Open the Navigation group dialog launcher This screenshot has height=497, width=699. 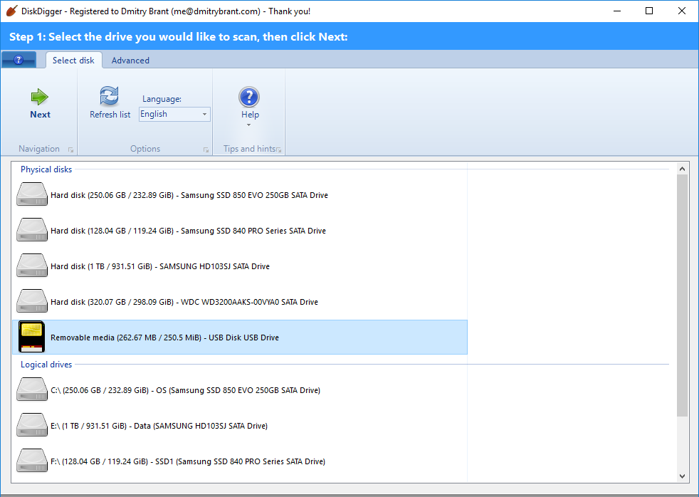pos(70,150)
